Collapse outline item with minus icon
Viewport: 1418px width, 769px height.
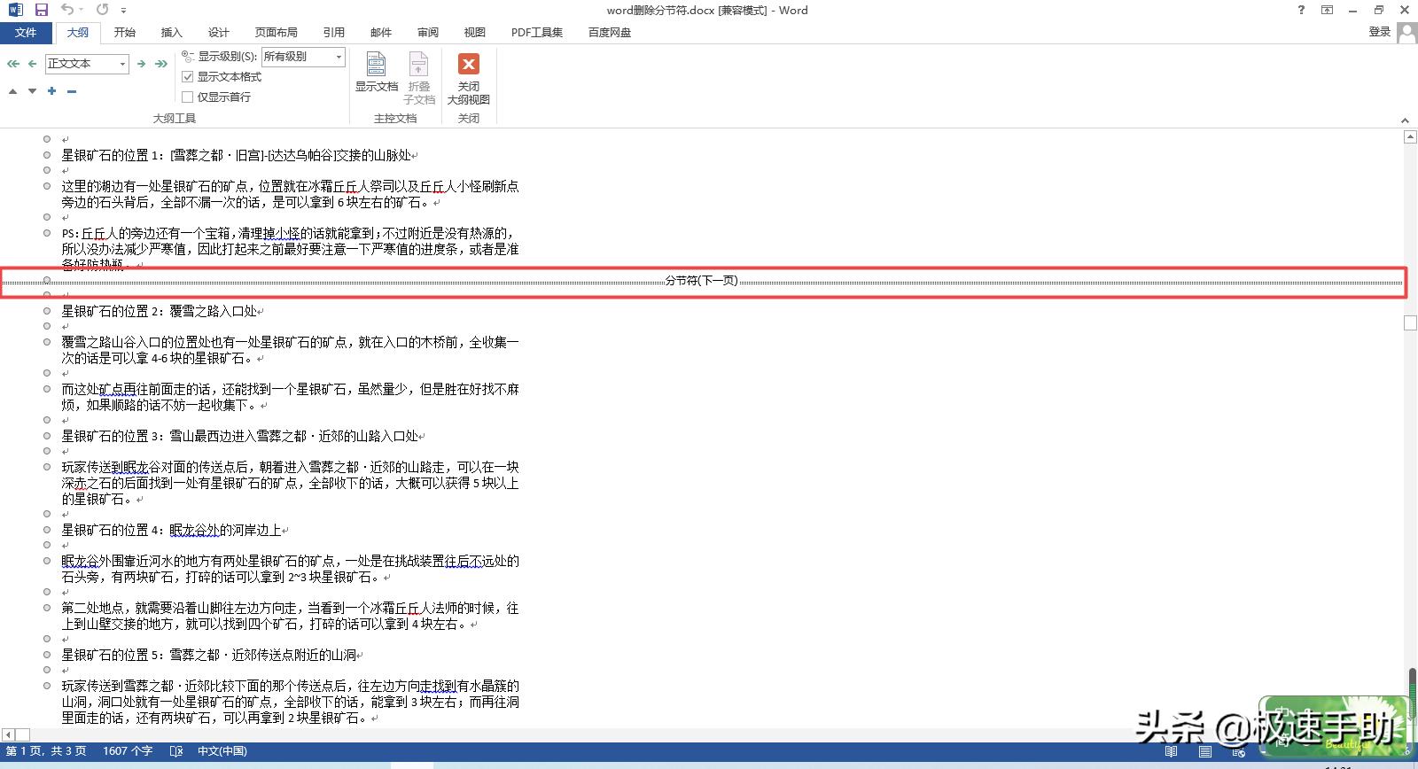[72, 91]
